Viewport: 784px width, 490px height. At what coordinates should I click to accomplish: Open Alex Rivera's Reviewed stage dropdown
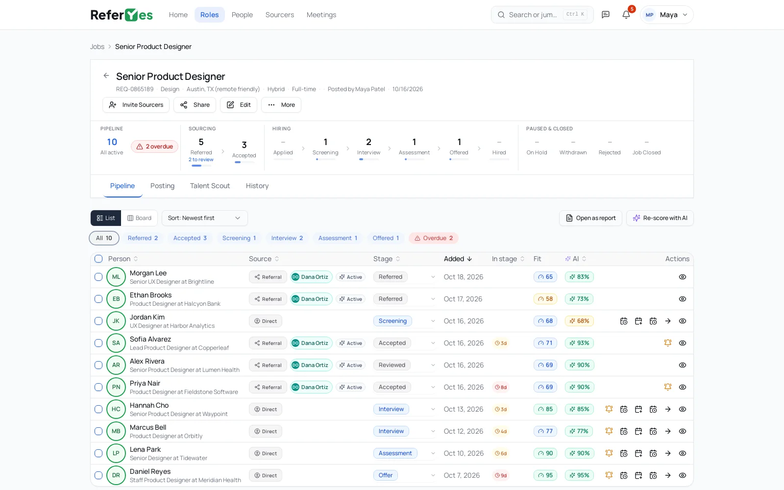click(x=405, y=365)
